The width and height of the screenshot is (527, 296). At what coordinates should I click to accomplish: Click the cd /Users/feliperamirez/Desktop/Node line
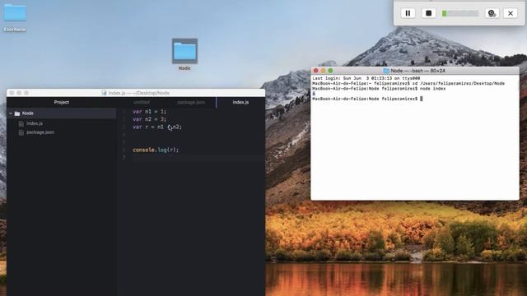[x=408, y=83]
